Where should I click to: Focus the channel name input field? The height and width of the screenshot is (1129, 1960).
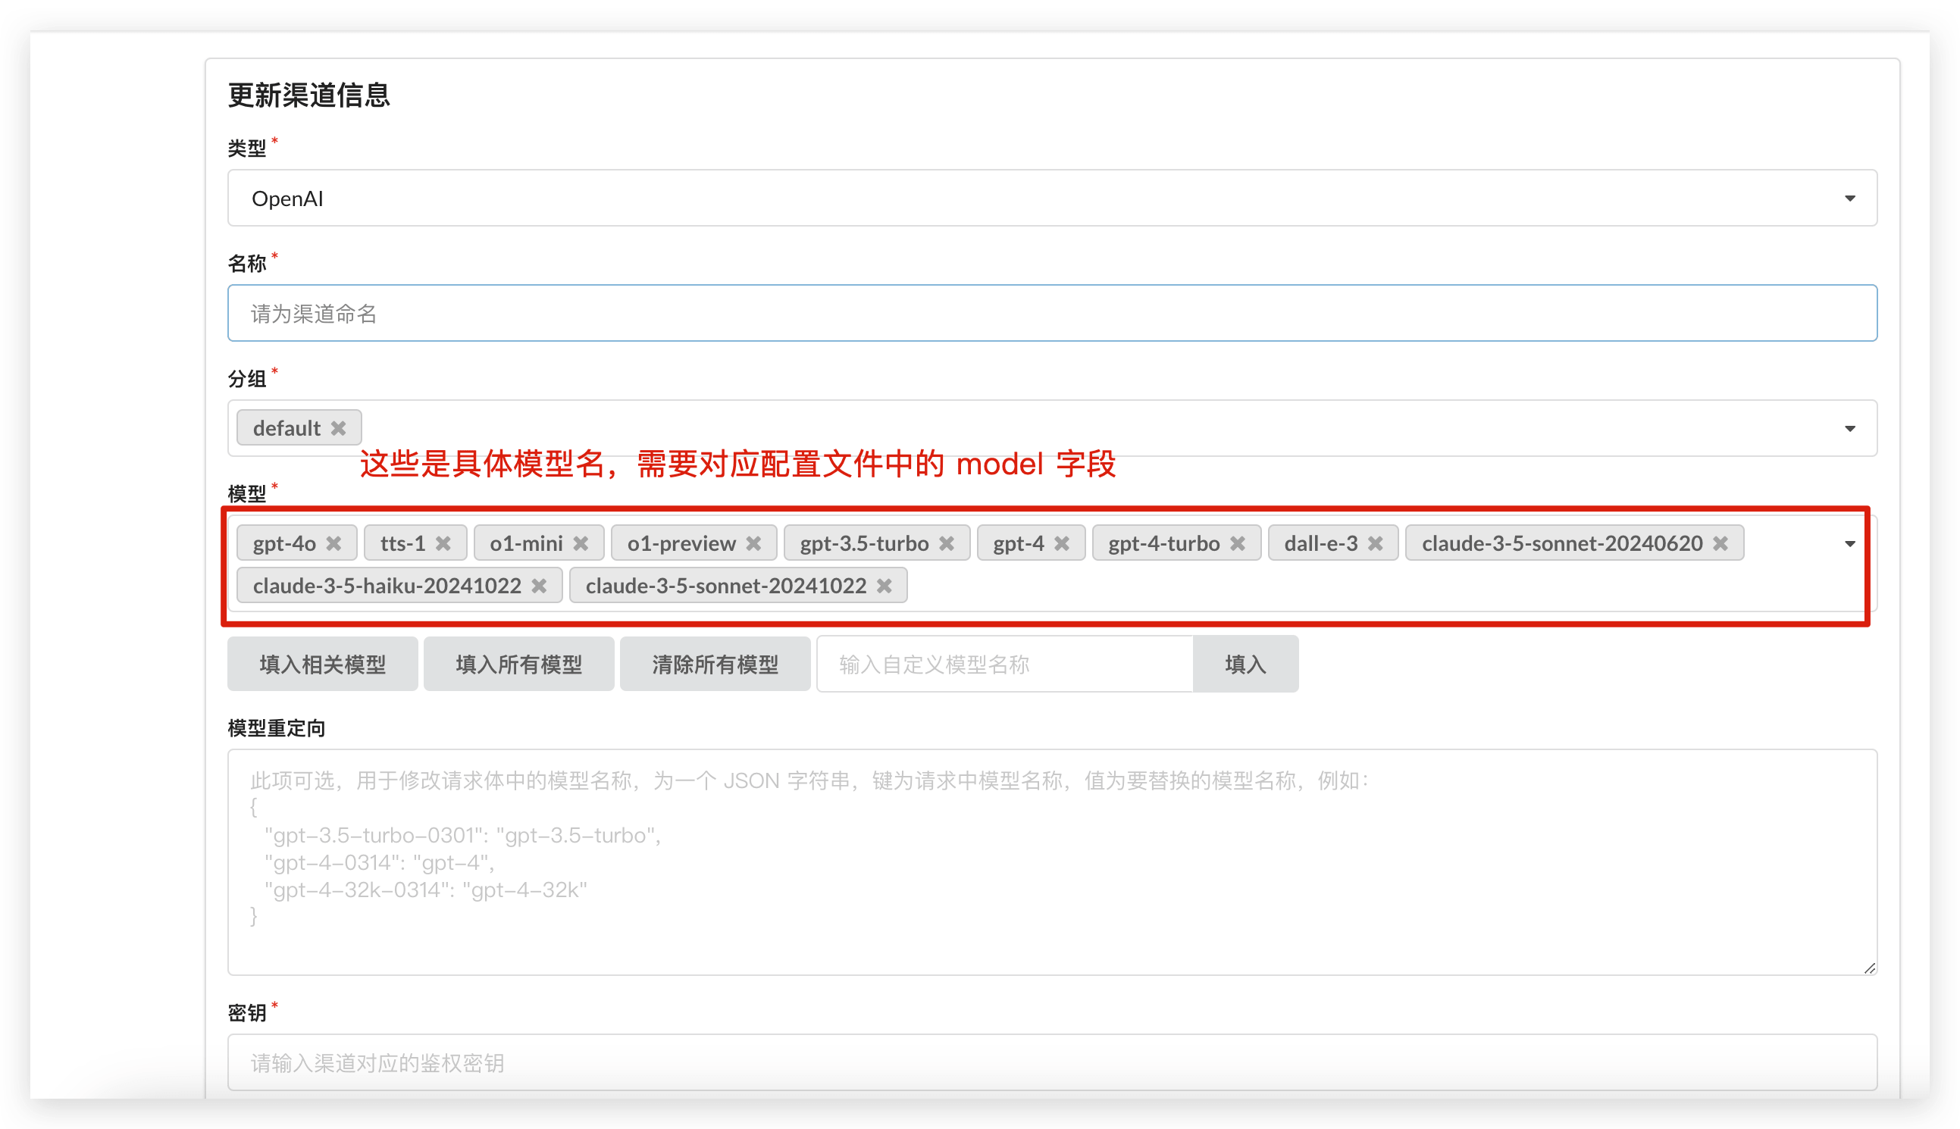[1051, 313]
